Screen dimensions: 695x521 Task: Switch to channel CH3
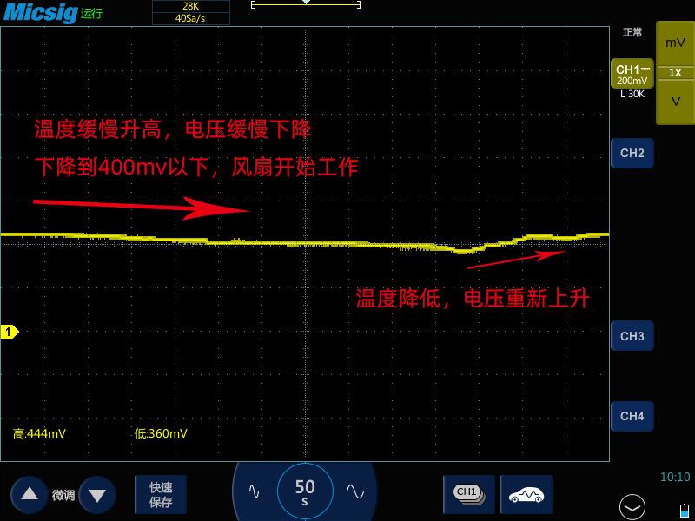[632, 335]
